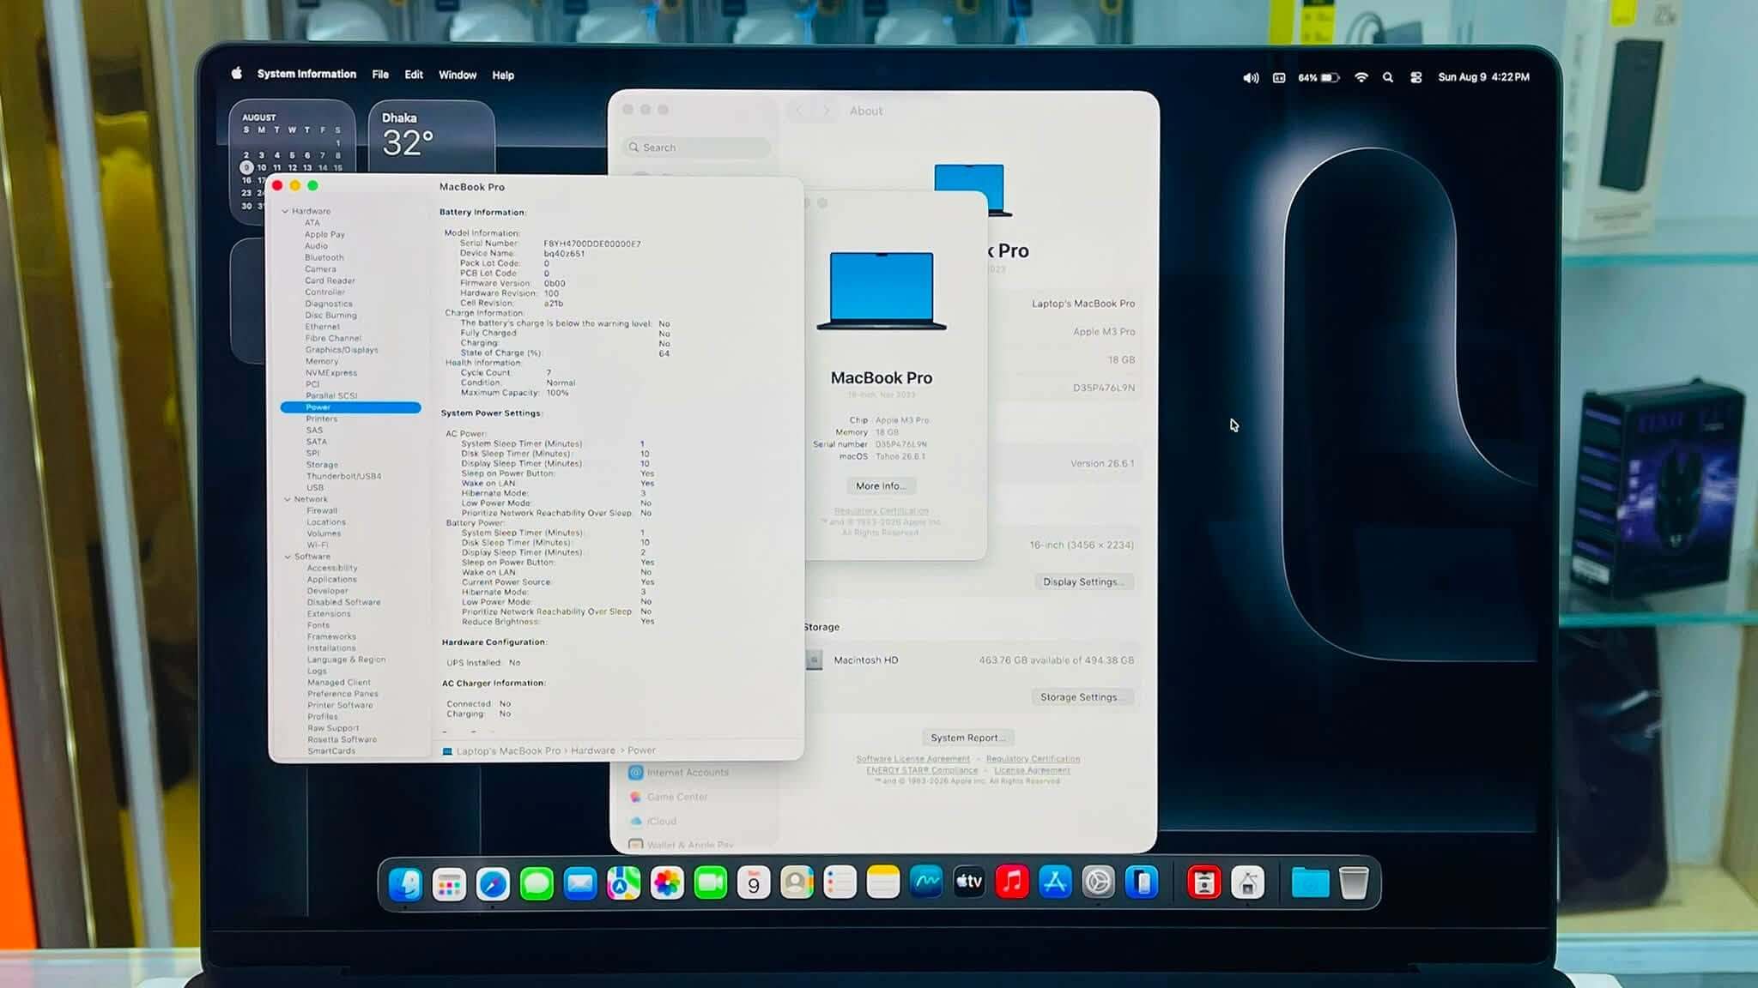Go back using the About pane chevron
The width and height of the screenshot is (1758, 988).
pos(798,111)
